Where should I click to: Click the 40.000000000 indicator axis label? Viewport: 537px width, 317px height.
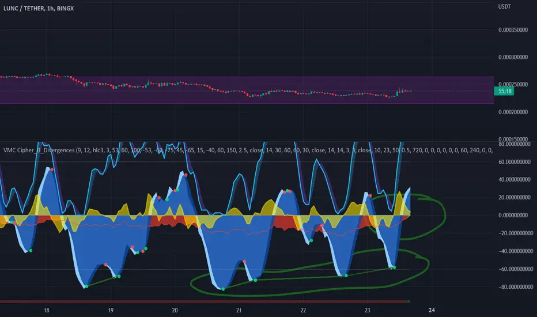click(515, 180)
